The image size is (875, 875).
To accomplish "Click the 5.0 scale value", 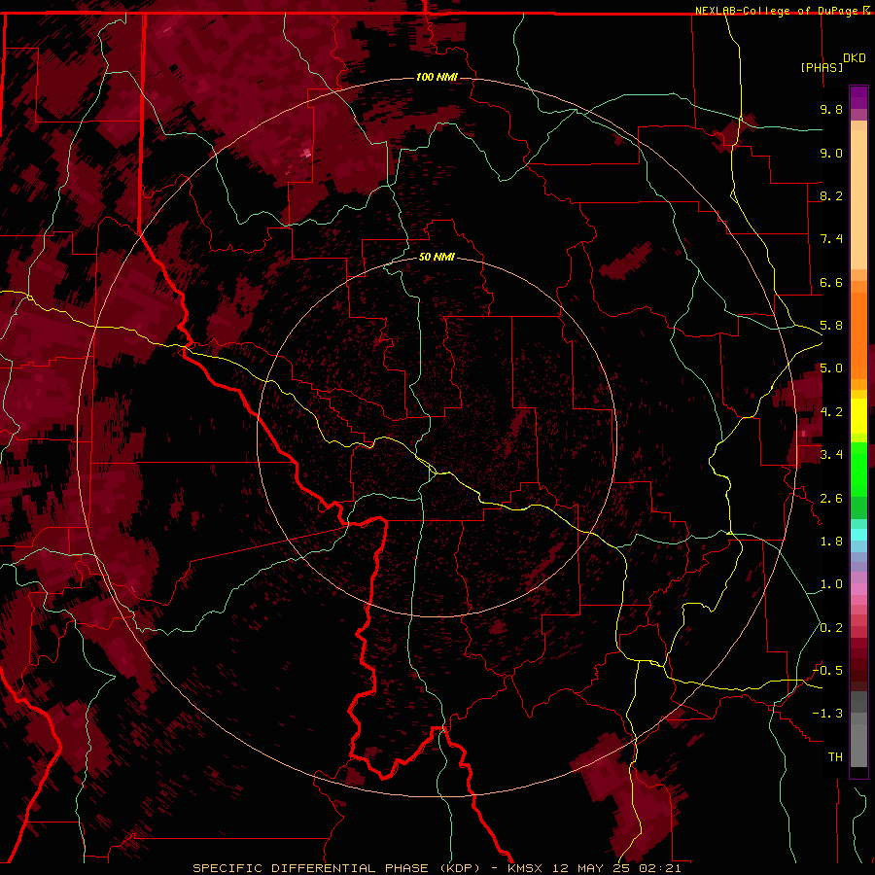I will tap(831, 368).
